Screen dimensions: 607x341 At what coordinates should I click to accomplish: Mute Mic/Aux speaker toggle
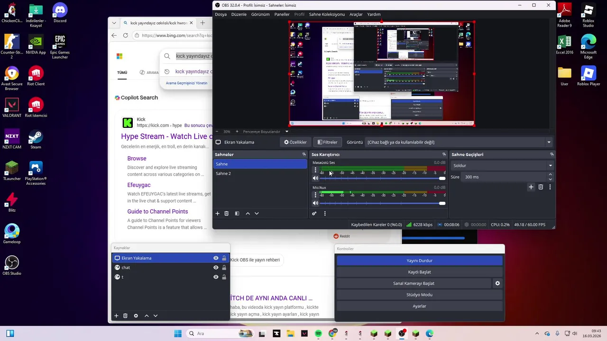click(315, 203)
